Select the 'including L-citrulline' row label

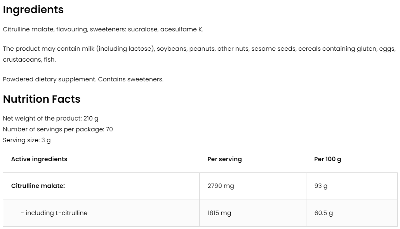(x=54, y=213)
